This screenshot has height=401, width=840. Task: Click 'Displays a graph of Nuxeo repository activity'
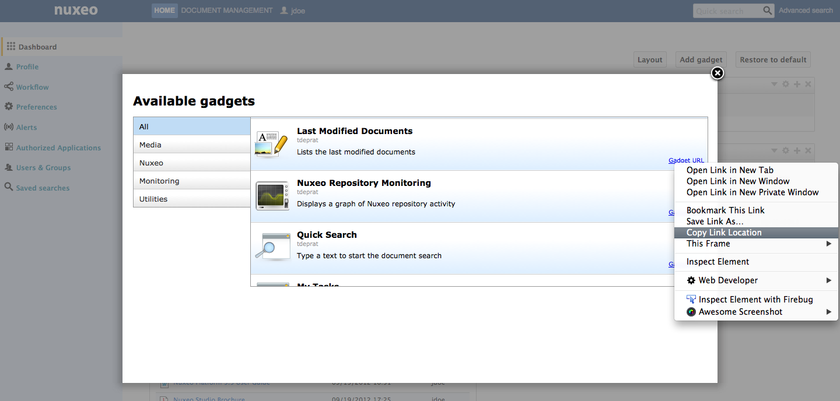tap(376, 204)
